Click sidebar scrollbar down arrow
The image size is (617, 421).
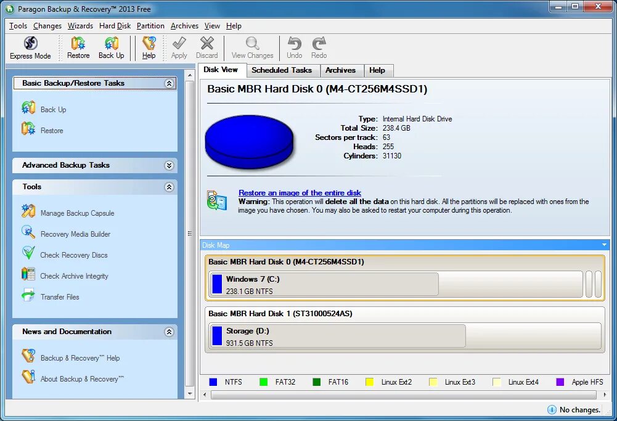tap(190, 394)
